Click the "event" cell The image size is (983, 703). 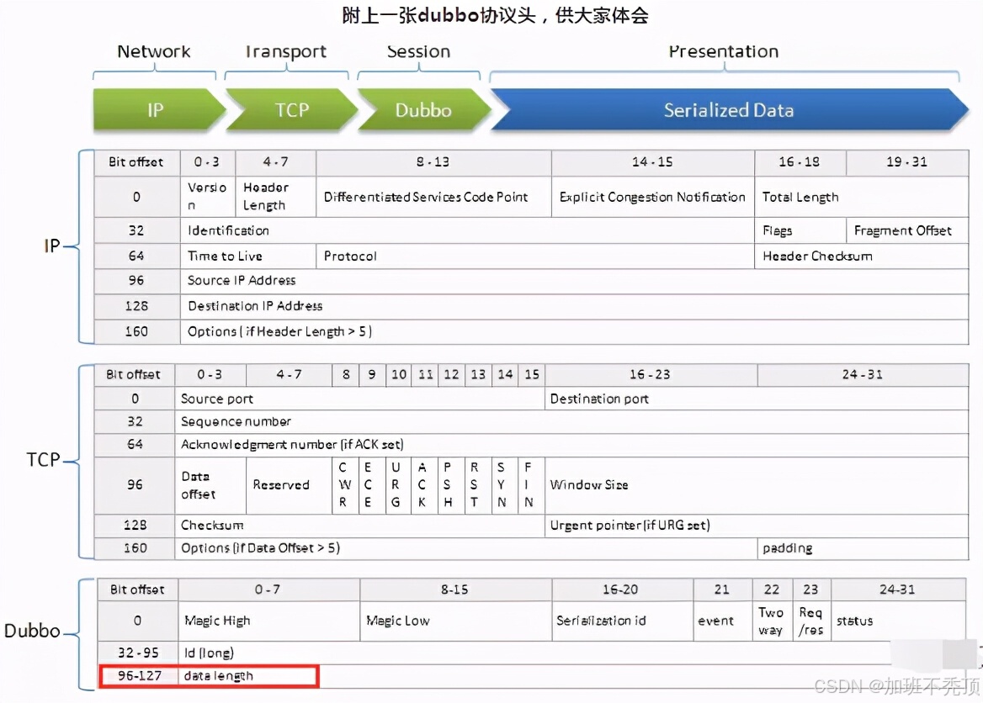pyautogui.click(x=723, y=621)
